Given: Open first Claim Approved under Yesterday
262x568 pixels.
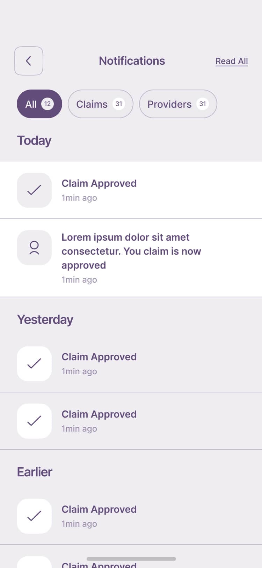Looking at the screenshot, I should [99, 357].
